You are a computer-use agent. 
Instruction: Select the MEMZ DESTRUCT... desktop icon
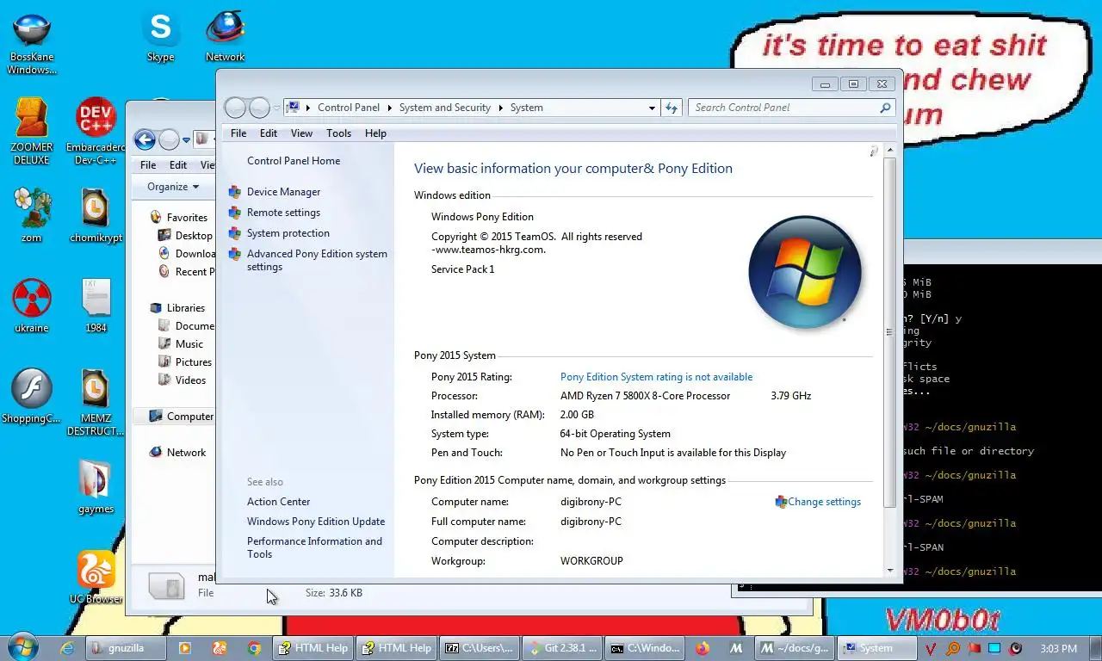(x=96, y=402)
